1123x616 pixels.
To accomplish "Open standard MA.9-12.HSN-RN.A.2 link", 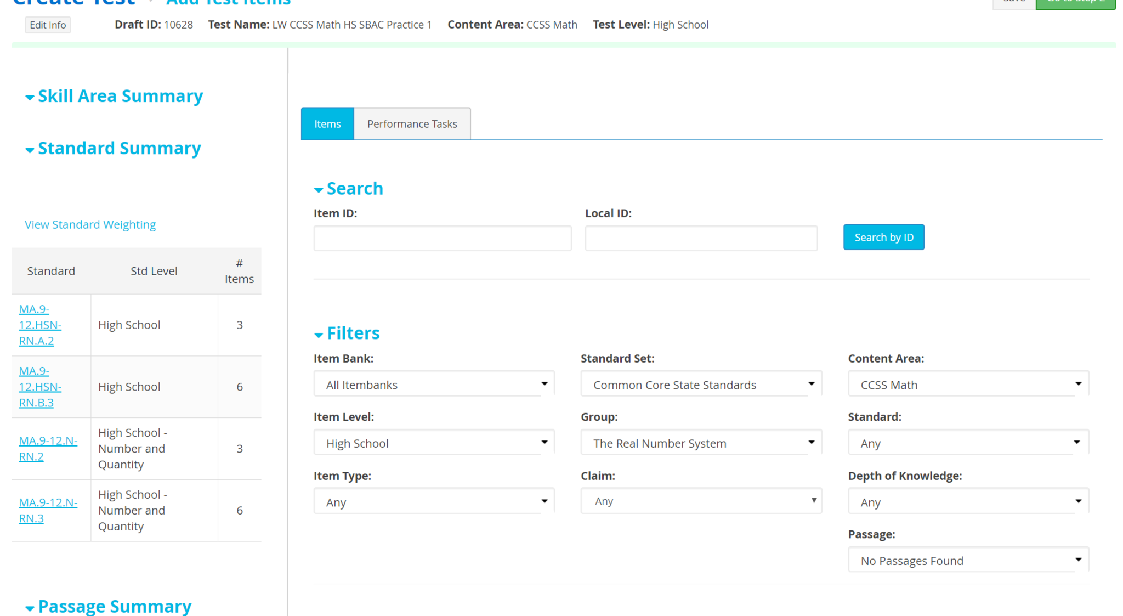I will click(x=39, y=325).
